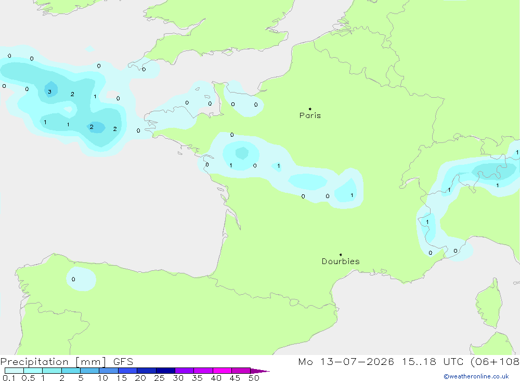Click the Dourbies city label
The width and height of the screenshot is (520, 381).
[341, 261]
